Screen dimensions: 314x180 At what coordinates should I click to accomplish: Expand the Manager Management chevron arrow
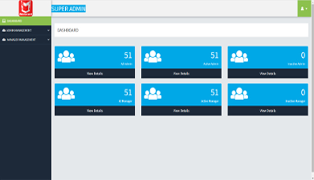[49, 40]
